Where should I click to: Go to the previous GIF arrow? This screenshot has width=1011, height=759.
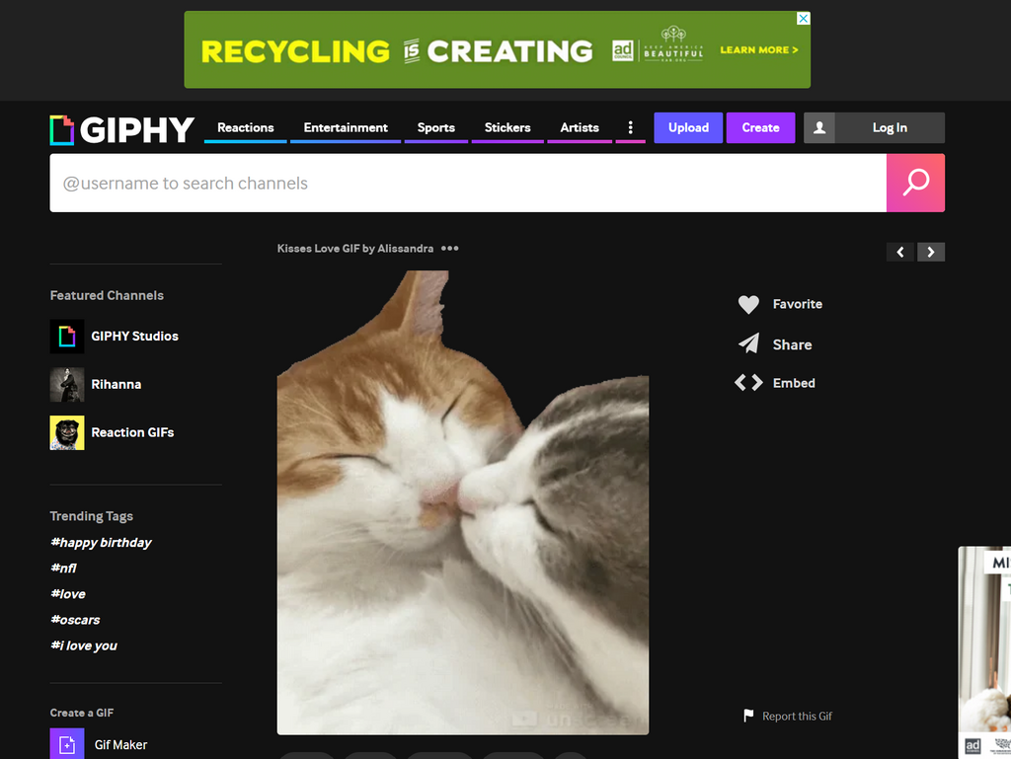(x=899, y=252)
